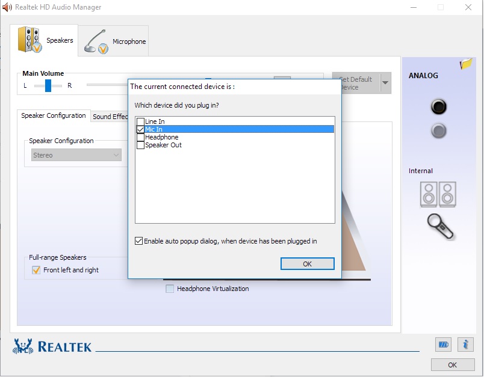
Task: Open connector settings folder icon
Action: click(x=466, y=64)
